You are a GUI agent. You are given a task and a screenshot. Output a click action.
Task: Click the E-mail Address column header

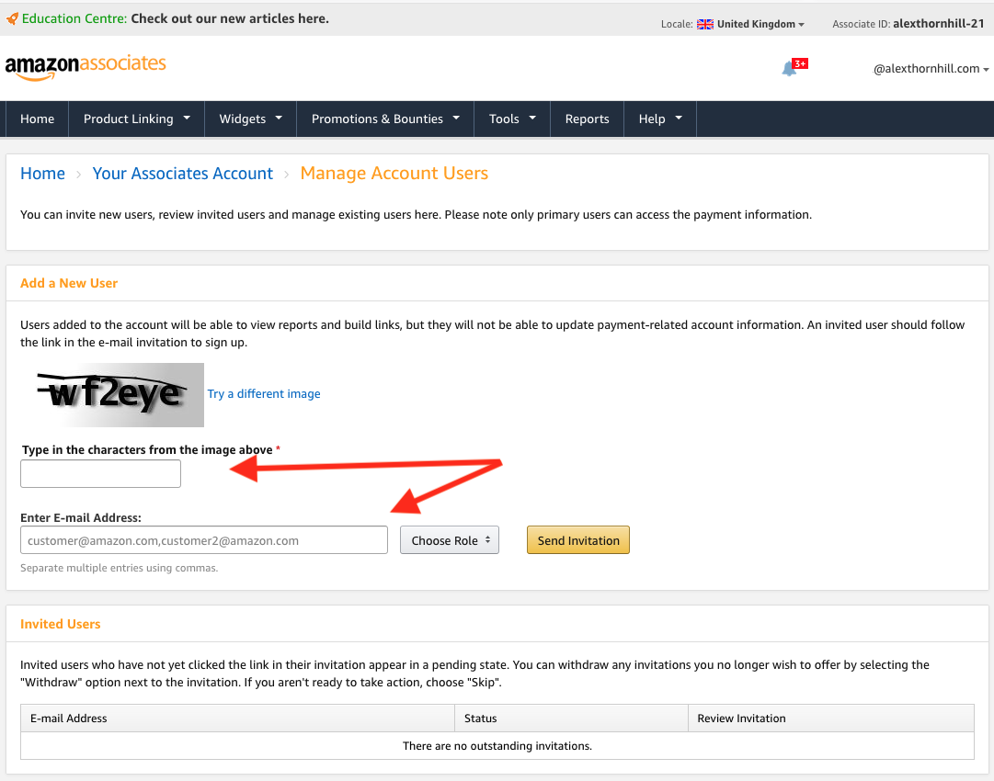(238, 719)
